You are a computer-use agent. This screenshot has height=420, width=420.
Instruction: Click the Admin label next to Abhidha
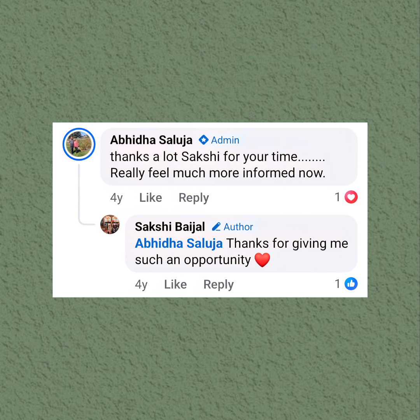pos(225,140)
